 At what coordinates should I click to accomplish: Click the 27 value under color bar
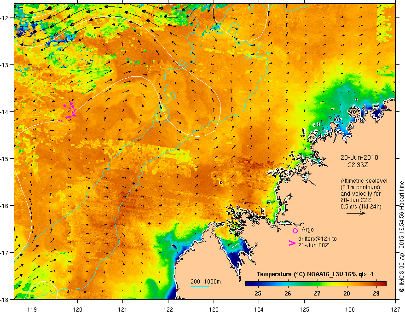[317, 293]
